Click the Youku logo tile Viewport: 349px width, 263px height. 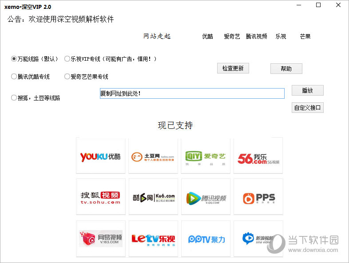click(x=101, y=155)
